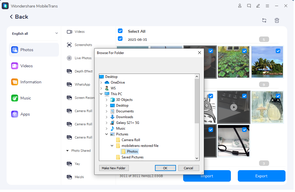
Task: Uncheck the palm tree beach photo
Action: point(278,51)
